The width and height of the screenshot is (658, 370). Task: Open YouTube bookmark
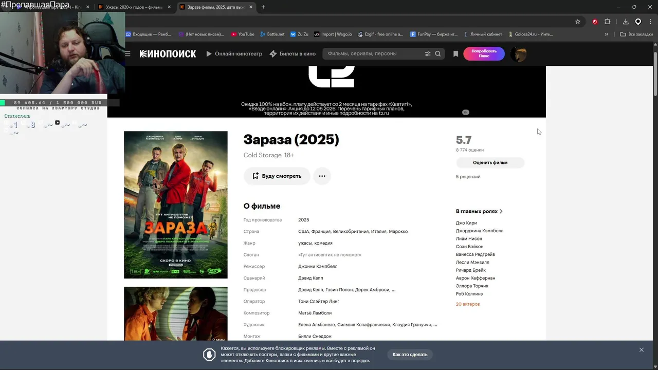click(x=243, y=34)
